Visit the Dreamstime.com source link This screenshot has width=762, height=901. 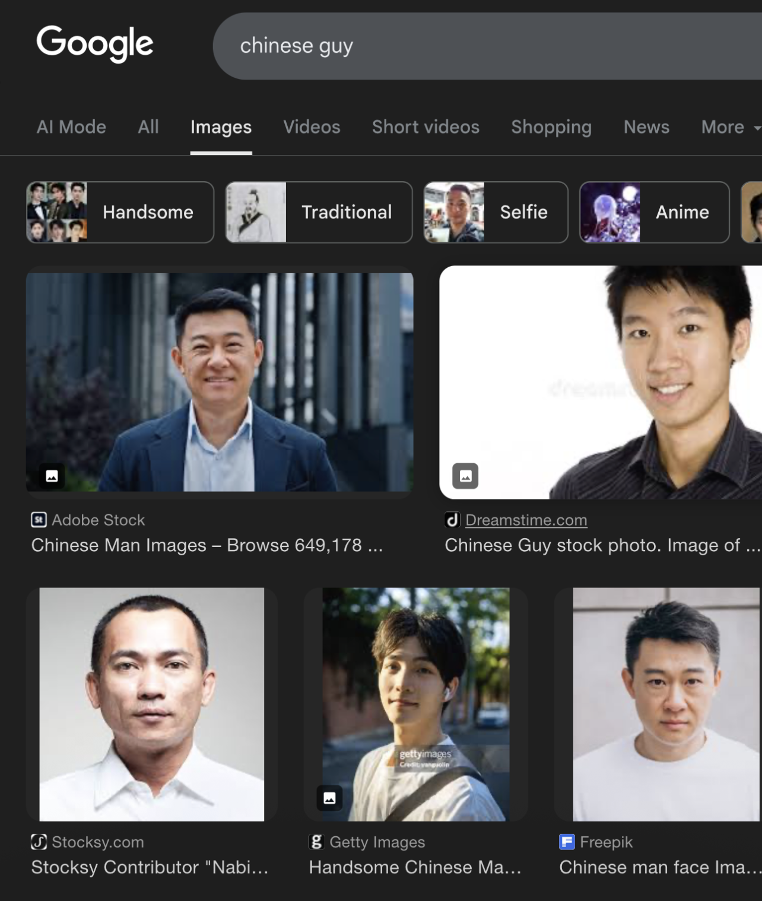(x=526, y=520)
